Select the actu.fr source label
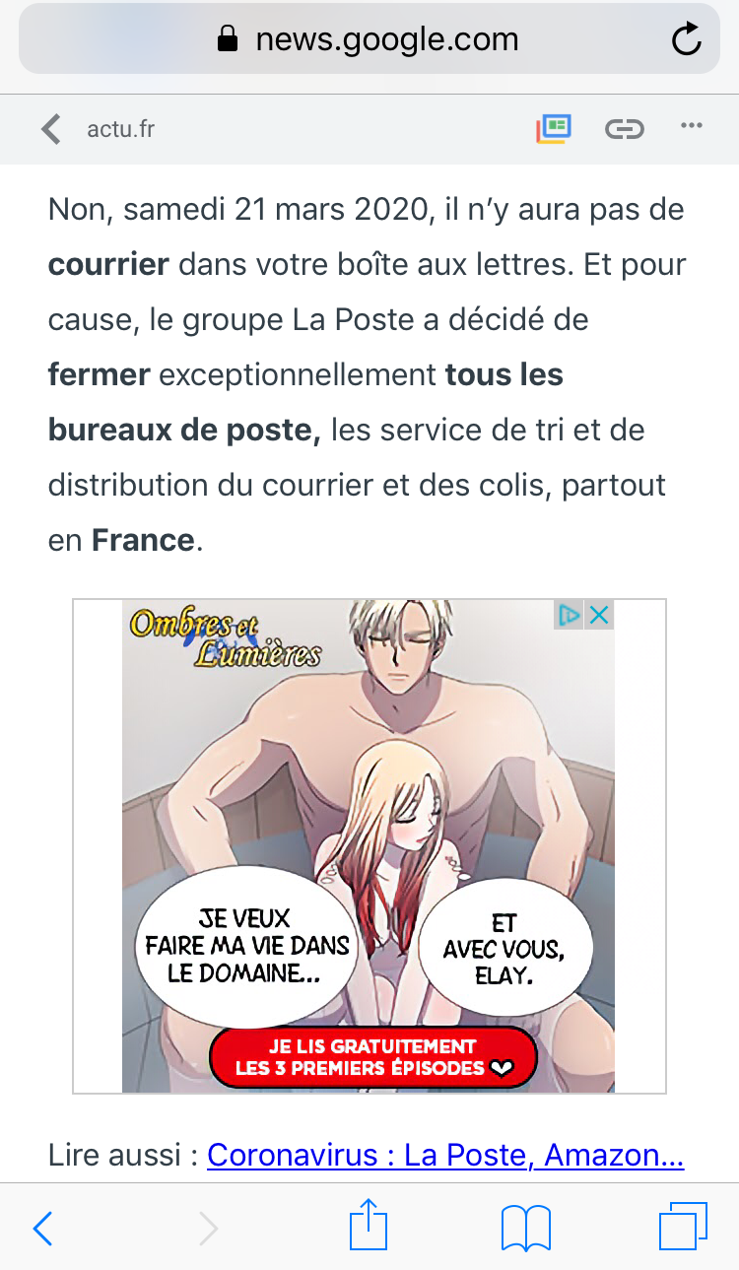 (x=120, y=129)
